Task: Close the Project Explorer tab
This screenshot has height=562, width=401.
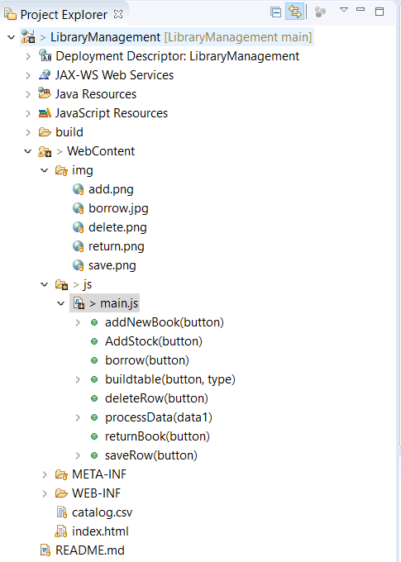Action: (118, 14)
